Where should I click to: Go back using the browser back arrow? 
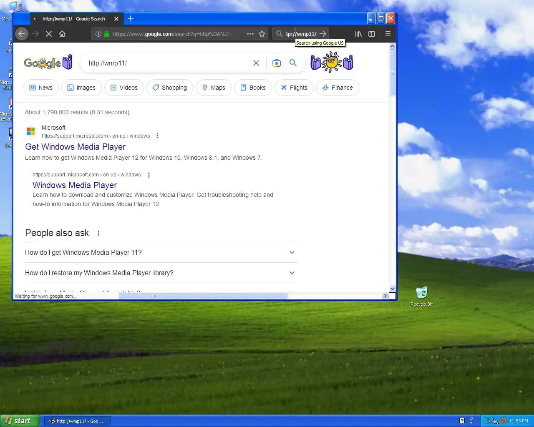[22, 34]
